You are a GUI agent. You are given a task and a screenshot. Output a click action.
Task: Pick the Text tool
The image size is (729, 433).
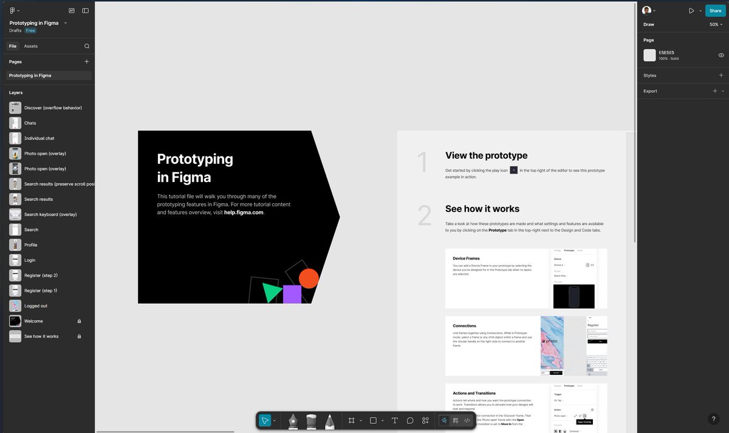click(395, 420)
